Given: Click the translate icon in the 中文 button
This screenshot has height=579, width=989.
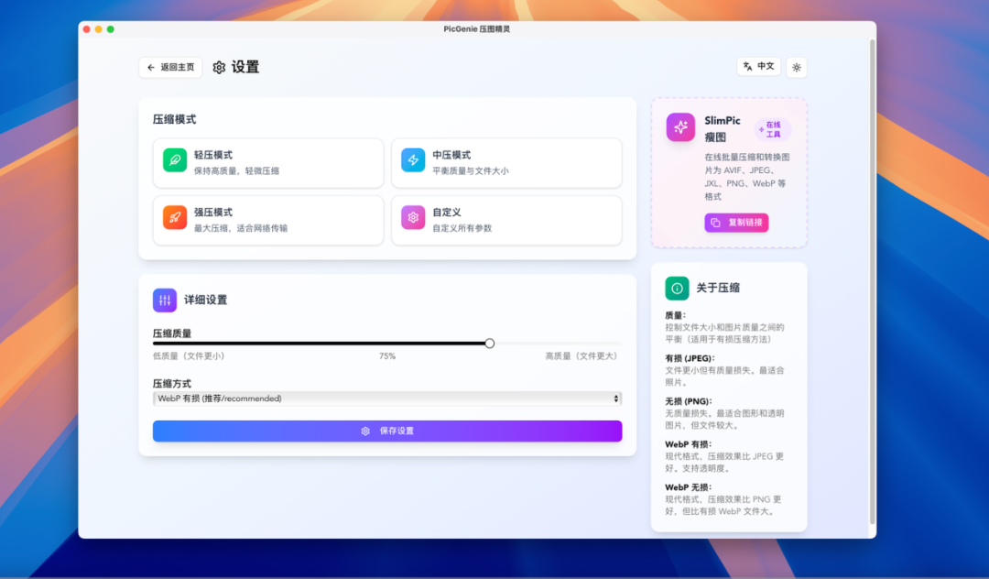Looking at the screenshot, I should (746, 66).
